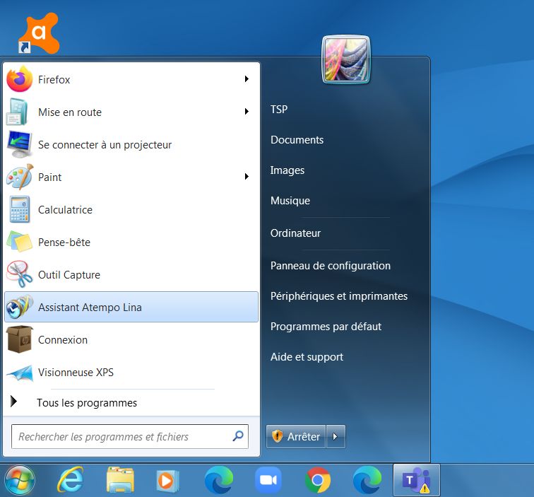Image resolution: width=534 pixels, height=497 pixels.
Task: Select the Assistant Atempo Lina label
Action: tap(90, 307)
